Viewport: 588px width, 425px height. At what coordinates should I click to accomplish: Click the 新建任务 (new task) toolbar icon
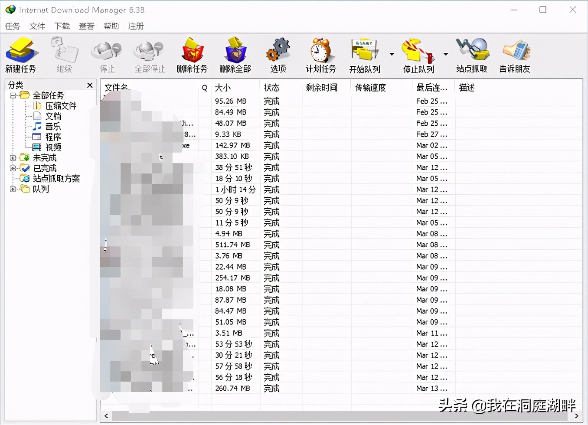coord(20,55)
